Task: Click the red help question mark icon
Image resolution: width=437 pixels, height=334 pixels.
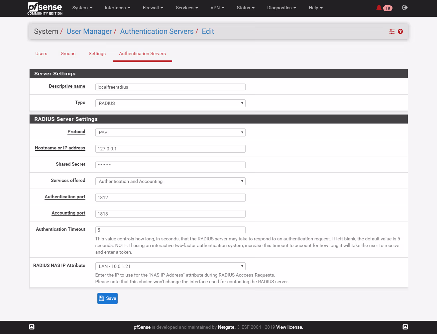Action: click(x=400, y=32)
